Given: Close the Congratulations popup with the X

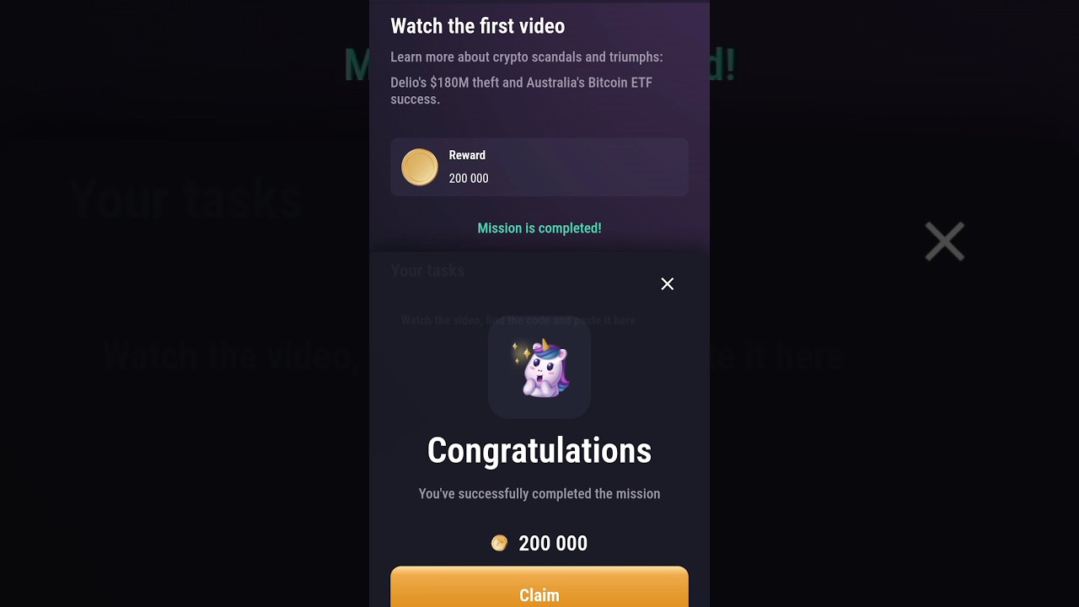Looking at the screenshot, I should (667, 284).
